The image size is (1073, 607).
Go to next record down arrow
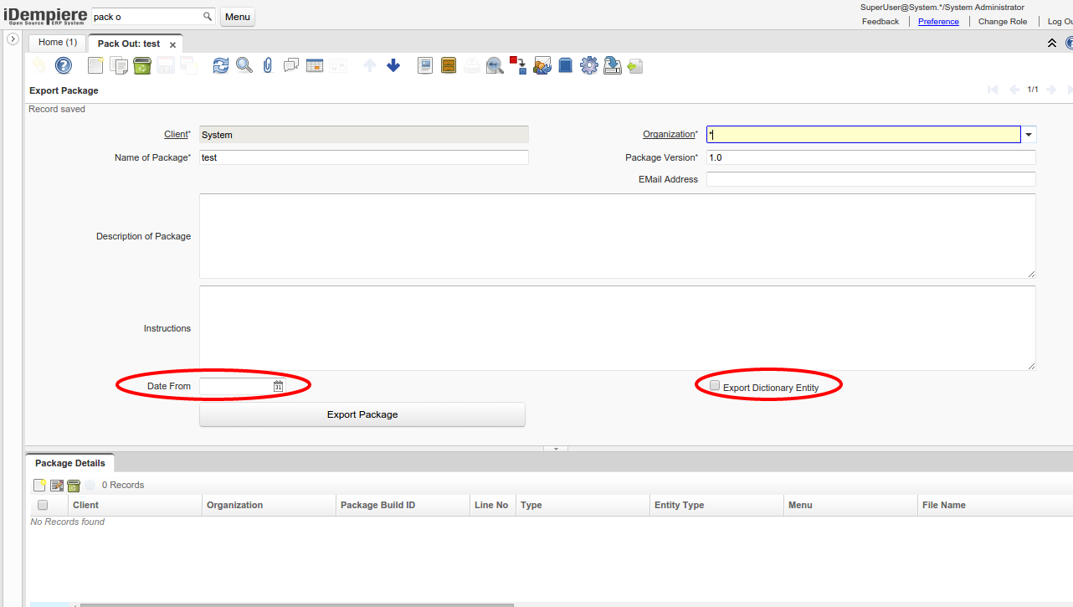click(393, 65)
